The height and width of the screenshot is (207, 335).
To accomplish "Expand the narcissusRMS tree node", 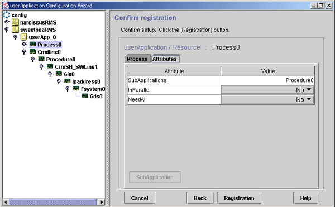I will point(7,22).
